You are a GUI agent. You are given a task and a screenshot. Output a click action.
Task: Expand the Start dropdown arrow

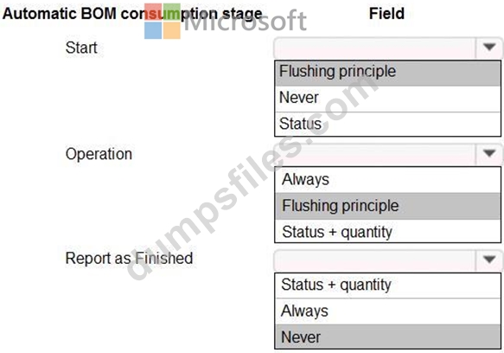pos(489,48)
